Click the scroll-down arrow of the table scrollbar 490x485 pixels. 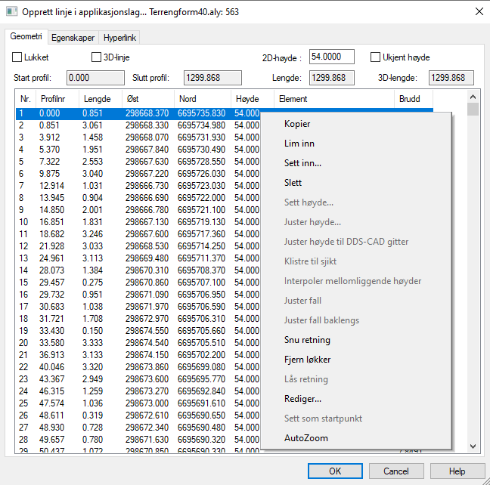click(473, 446)
